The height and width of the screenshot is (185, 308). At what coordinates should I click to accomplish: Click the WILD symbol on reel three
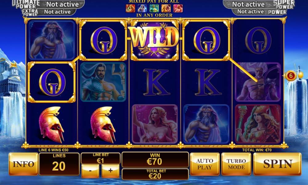click(x=154, y=40)
